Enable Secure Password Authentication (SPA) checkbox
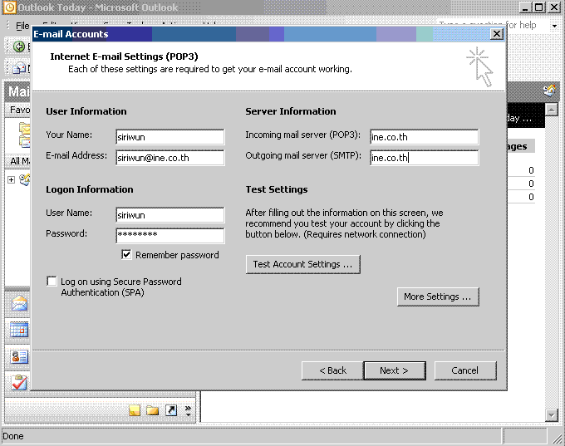Viewport: 565px width, 446px height. 52,282
